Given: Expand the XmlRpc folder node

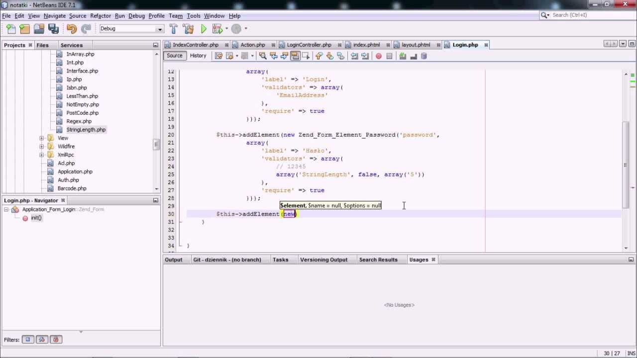Looking at the screenshot, I should 42,155.
